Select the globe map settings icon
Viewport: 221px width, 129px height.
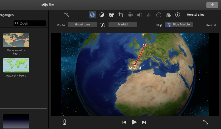(x=93, y=15)
